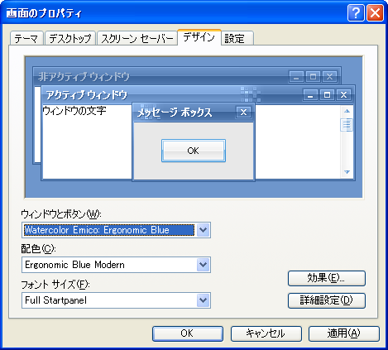Click active window preview minimize icon
Image resolution: width=388 pixels, height=350 pixels.
[310, 95]
